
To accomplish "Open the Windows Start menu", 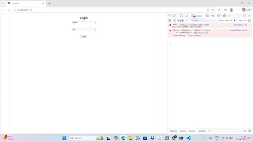I will (64, 138).
